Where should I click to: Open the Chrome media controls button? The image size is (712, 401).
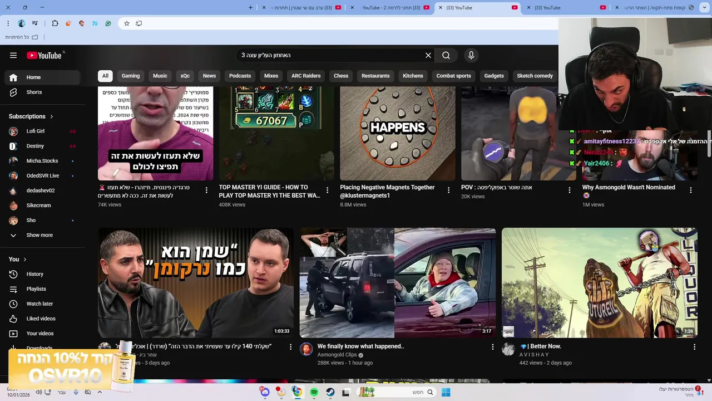tap(35, 23)
